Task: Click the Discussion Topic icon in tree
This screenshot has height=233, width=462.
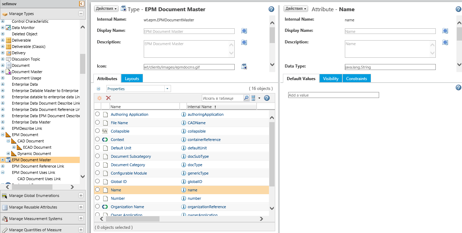Action: [x=9, y=59]
